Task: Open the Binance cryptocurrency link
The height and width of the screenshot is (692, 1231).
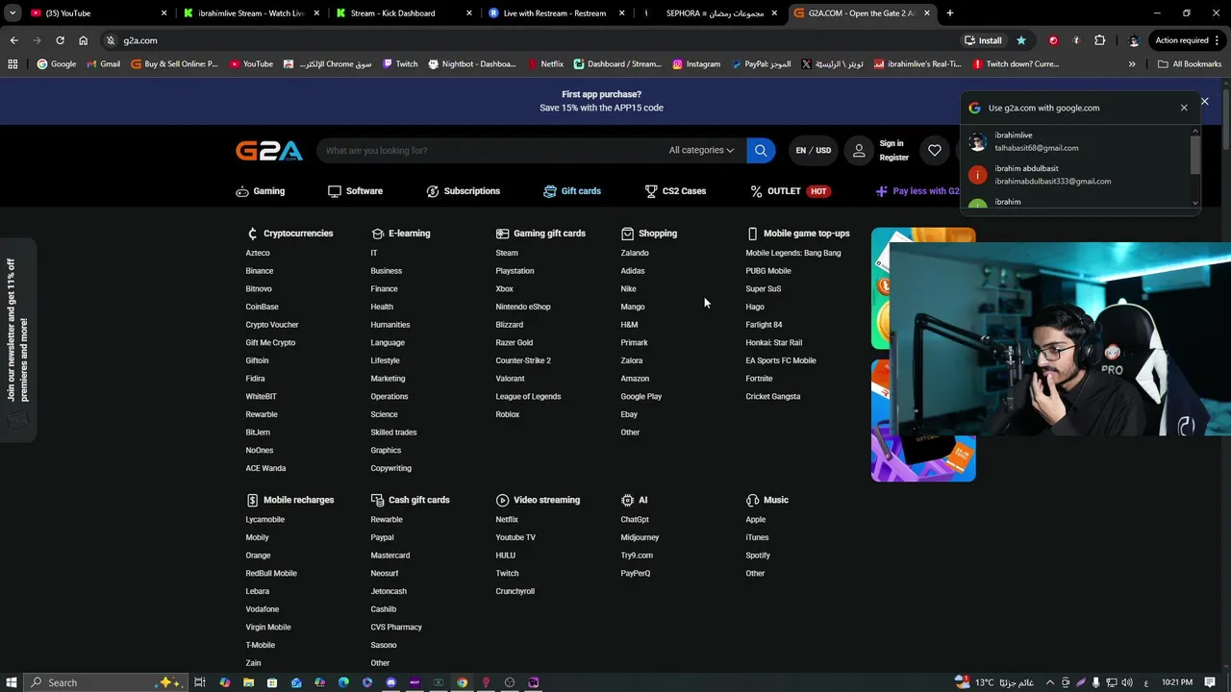Action: (260, 271)
